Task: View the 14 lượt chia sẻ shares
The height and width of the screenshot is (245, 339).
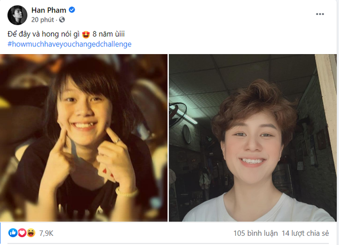Action: pyautogui.click(x=305, y=233)
